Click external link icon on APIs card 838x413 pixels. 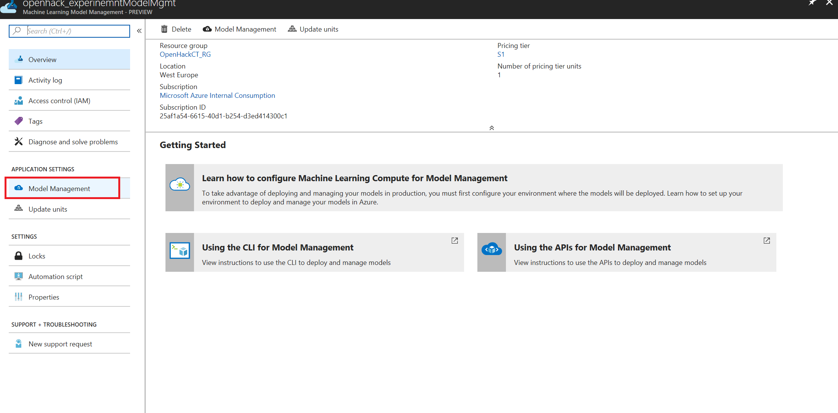point(767,241)
